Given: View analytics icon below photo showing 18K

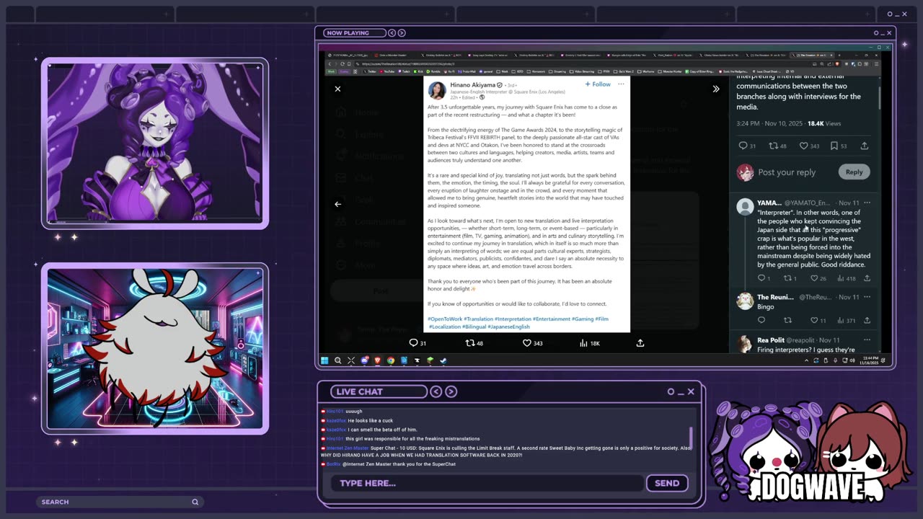Looking at the screenshot, I should (583, 343).
